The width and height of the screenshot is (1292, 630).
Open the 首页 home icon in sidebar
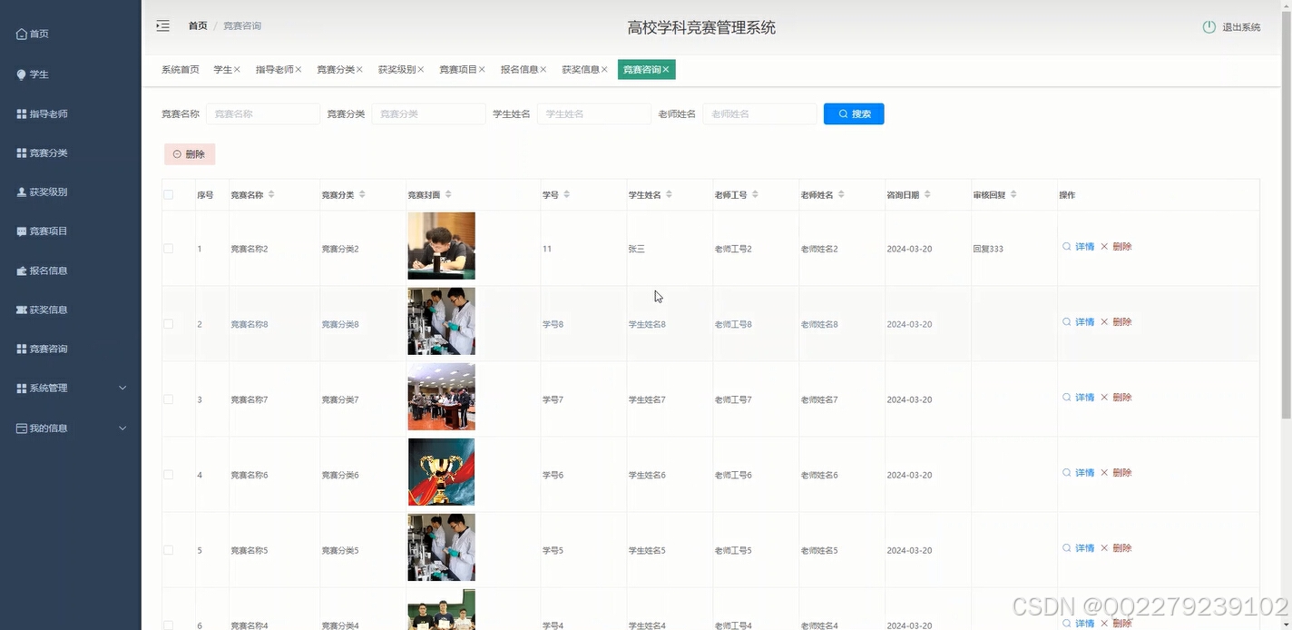click(20, 34)
